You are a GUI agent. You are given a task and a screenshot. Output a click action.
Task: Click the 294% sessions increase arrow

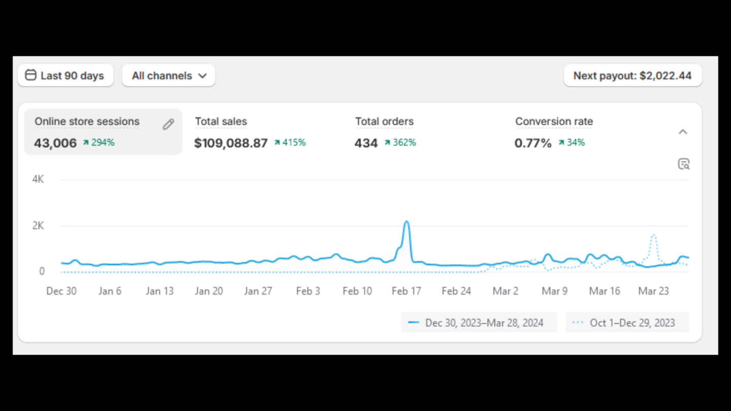click(x=86, y=143)
